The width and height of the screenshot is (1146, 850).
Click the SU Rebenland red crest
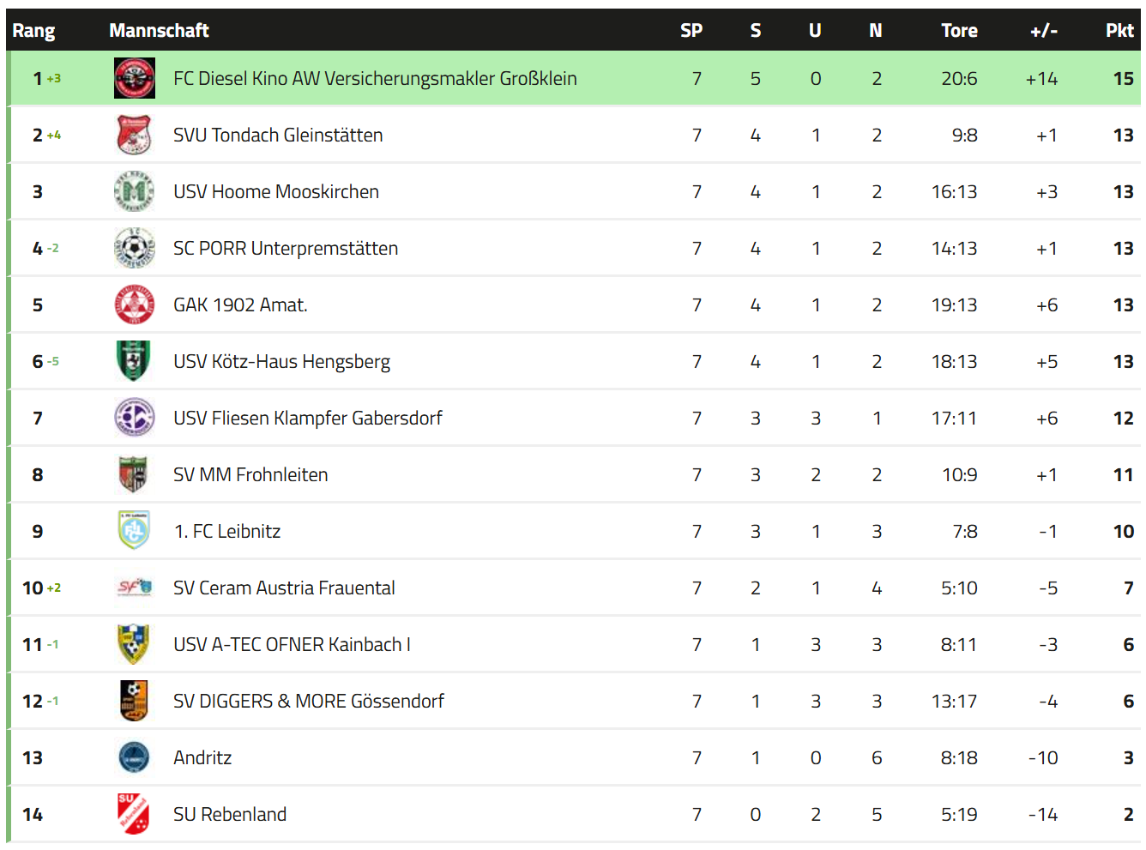click(133, 814)
